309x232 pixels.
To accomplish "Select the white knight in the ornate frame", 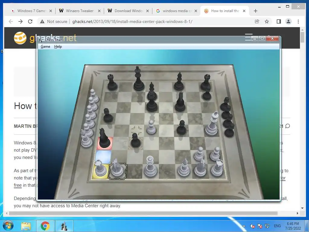I will tap(117, 168).
